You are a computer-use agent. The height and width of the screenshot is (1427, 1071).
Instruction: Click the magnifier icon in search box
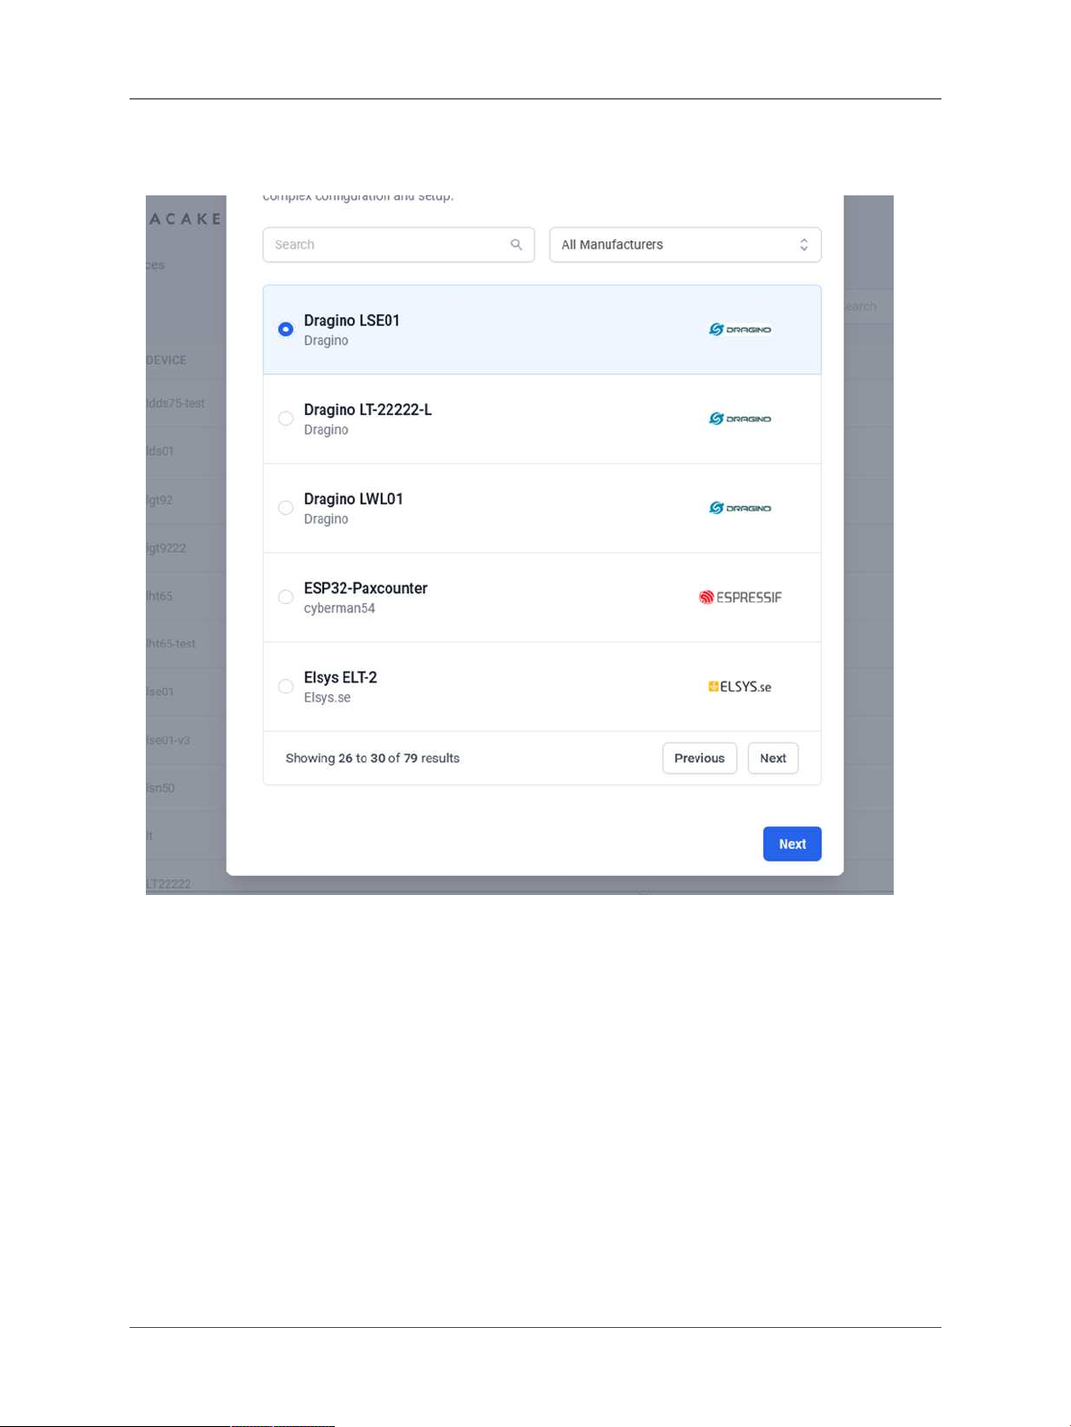tap(517, 245)
